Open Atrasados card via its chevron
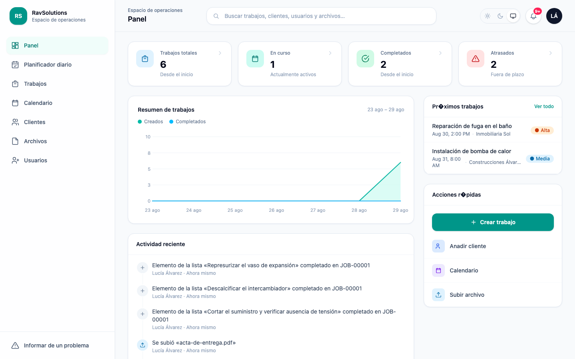The height and width of the screenshot is (359, 575). pos(551,53)
